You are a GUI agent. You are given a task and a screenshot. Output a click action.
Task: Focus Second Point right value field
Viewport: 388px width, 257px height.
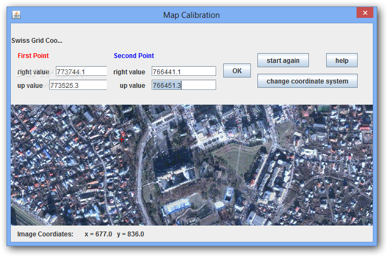pos(184,72)
